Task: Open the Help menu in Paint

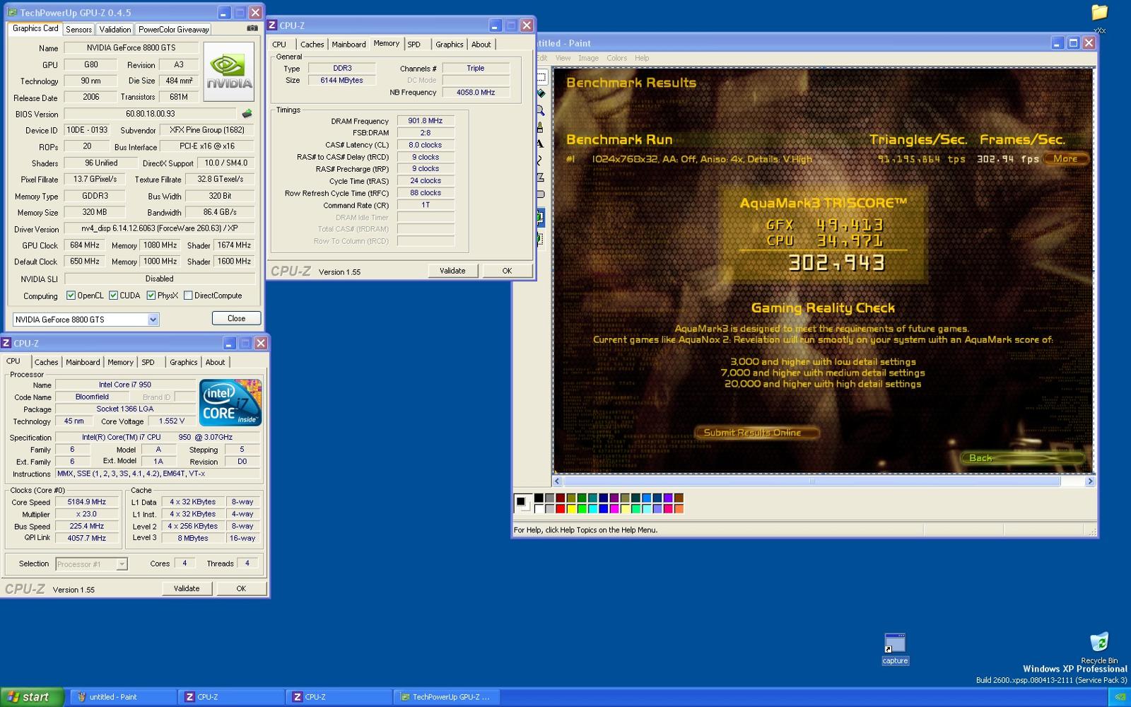Action: pyautogui.click(x=642, y=58)
